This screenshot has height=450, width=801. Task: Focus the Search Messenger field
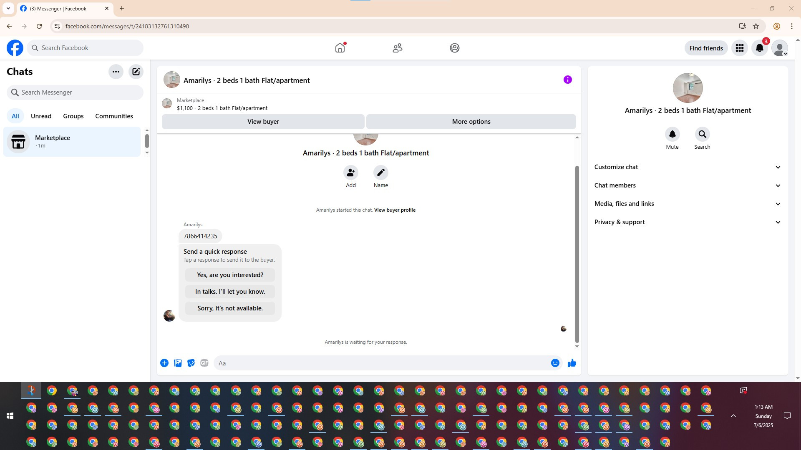click(x=75, y=92)
